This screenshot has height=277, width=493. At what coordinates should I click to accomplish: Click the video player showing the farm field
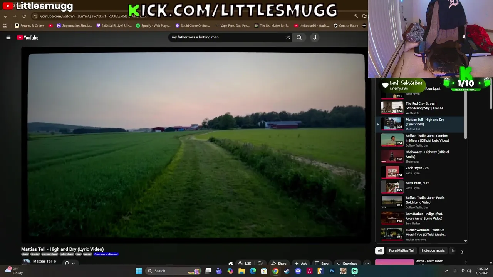tap(196, 145)
